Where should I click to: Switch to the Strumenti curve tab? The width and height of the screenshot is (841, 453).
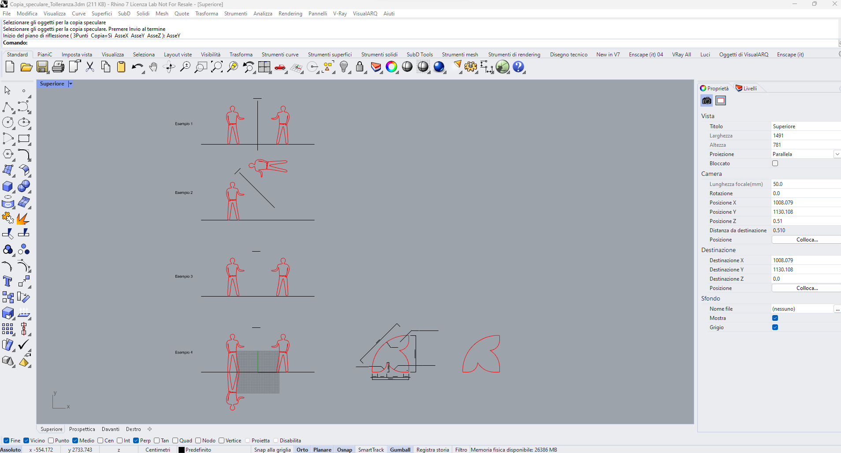pos(280,55)
